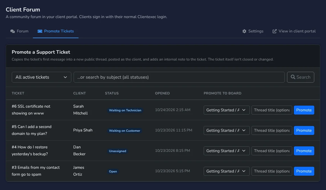Click thread title field for James Ortiz's ticket

click(272, 171)
